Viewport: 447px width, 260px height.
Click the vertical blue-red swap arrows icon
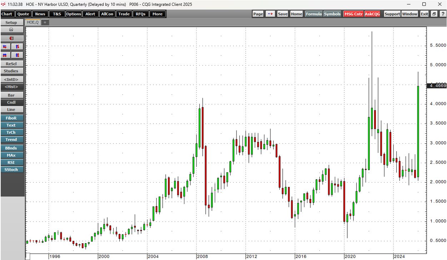pyautogui.click(x=17, y=47)
